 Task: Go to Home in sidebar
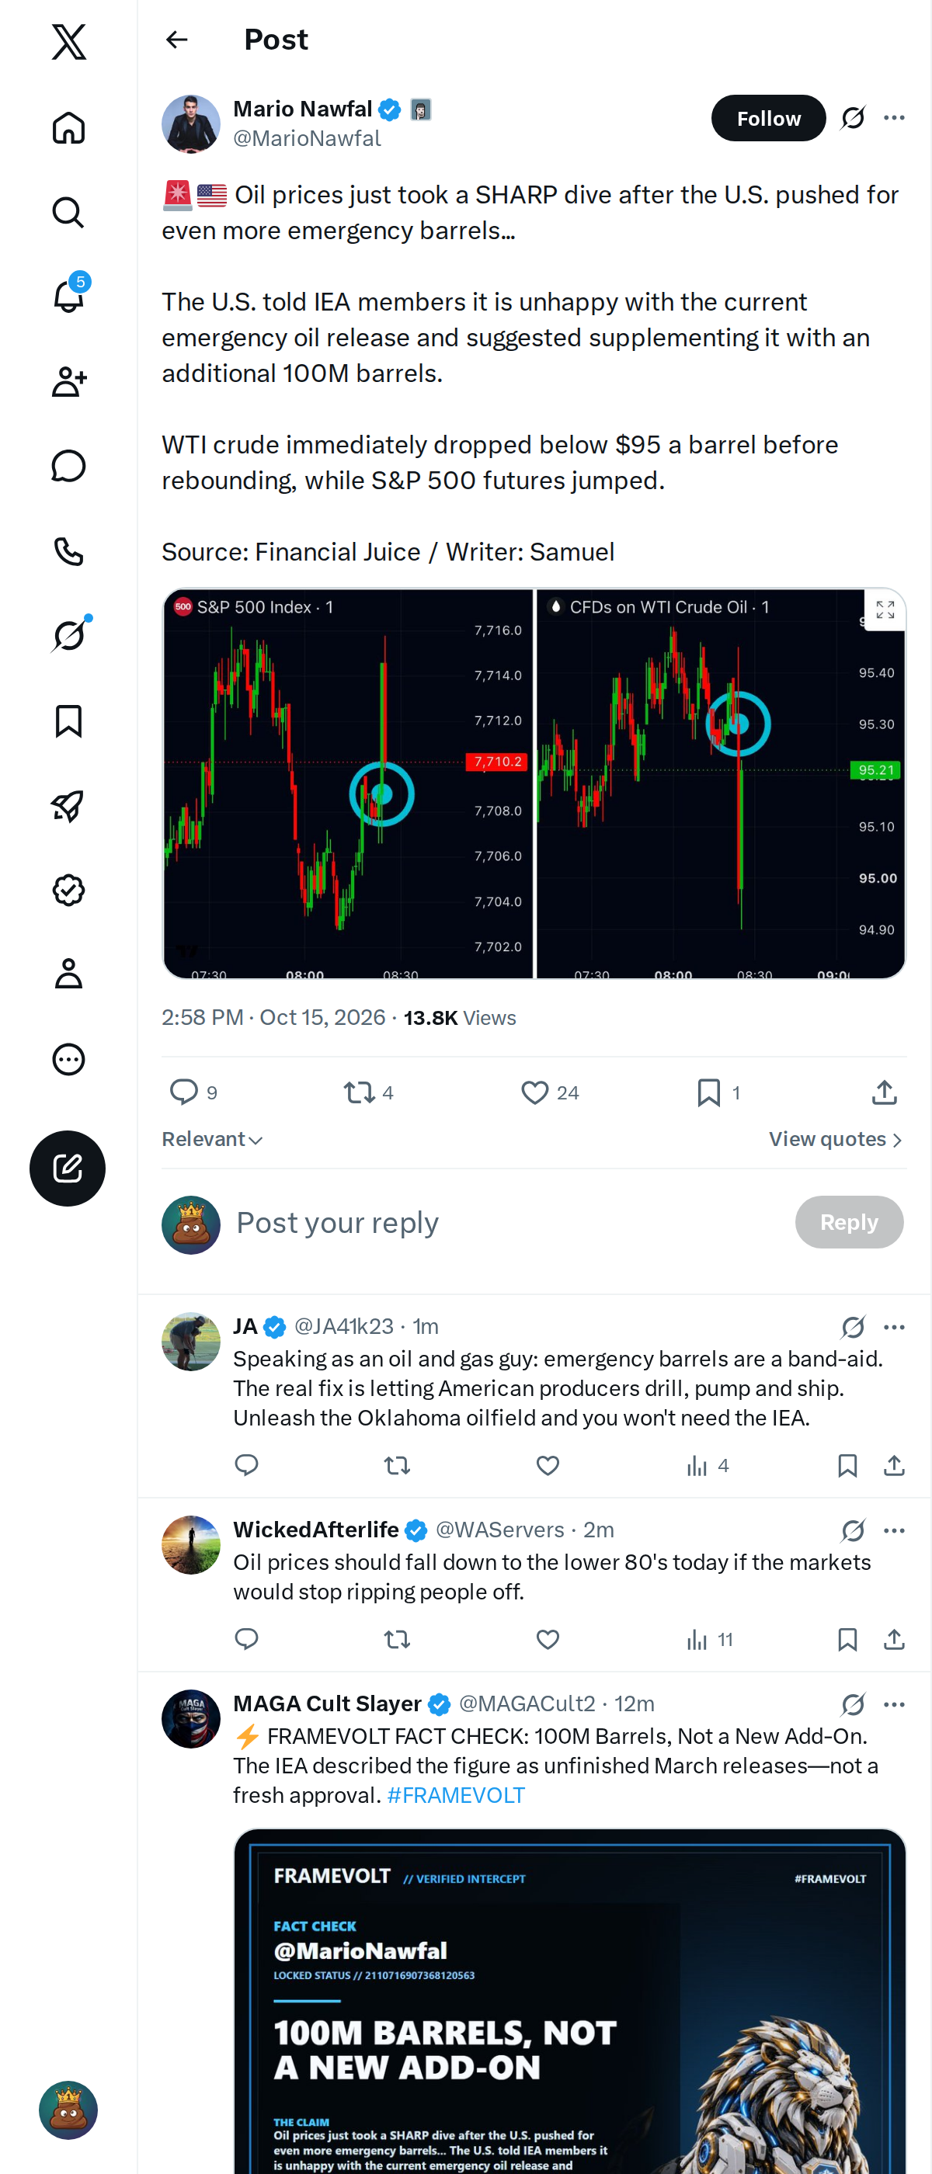pyautogui.click(x=68, y=127)
